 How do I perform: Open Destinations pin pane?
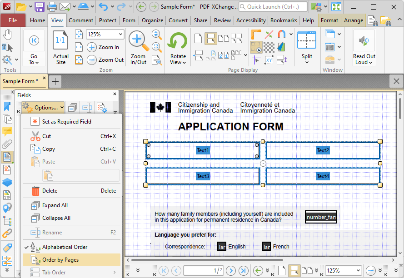[x=7, y=208]
